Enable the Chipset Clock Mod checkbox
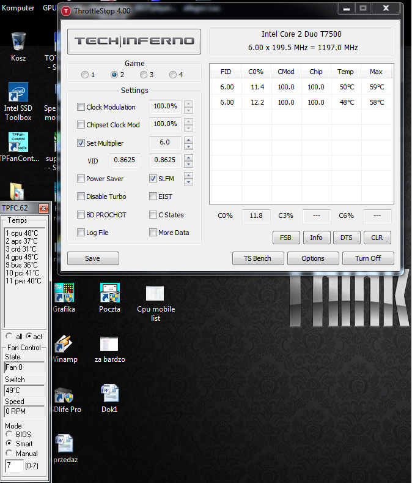This screenshot has width=412, height=483. tap(81, 124)
